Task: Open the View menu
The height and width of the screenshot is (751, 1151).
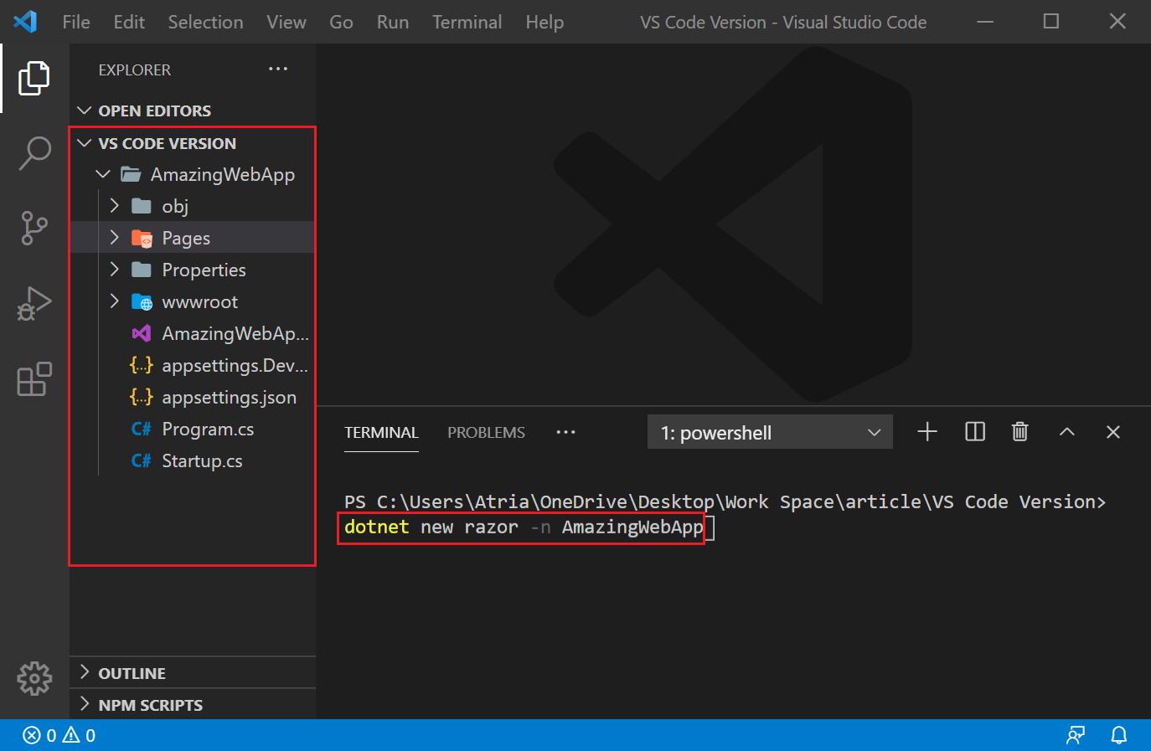Action: click(286, 22)
